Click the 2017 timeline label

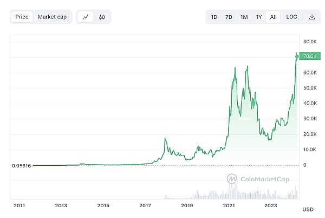(145, 206)
